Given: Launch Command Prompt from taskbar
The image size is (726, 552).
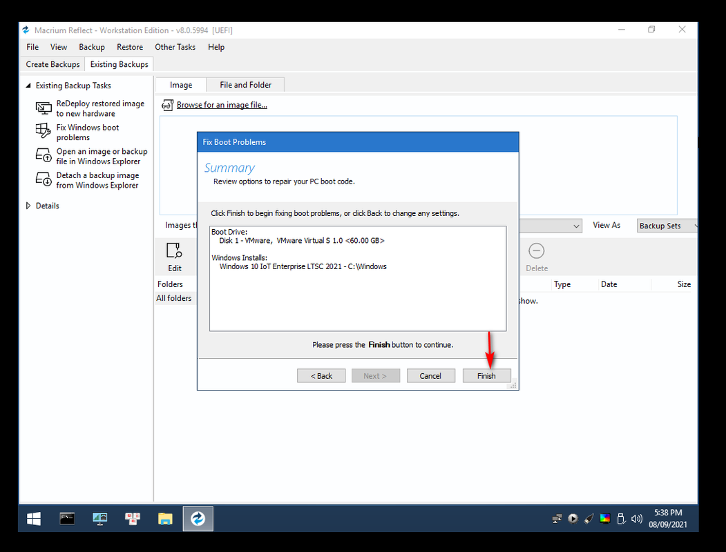Looking at the screenshot, I should (x=67, y=519).
